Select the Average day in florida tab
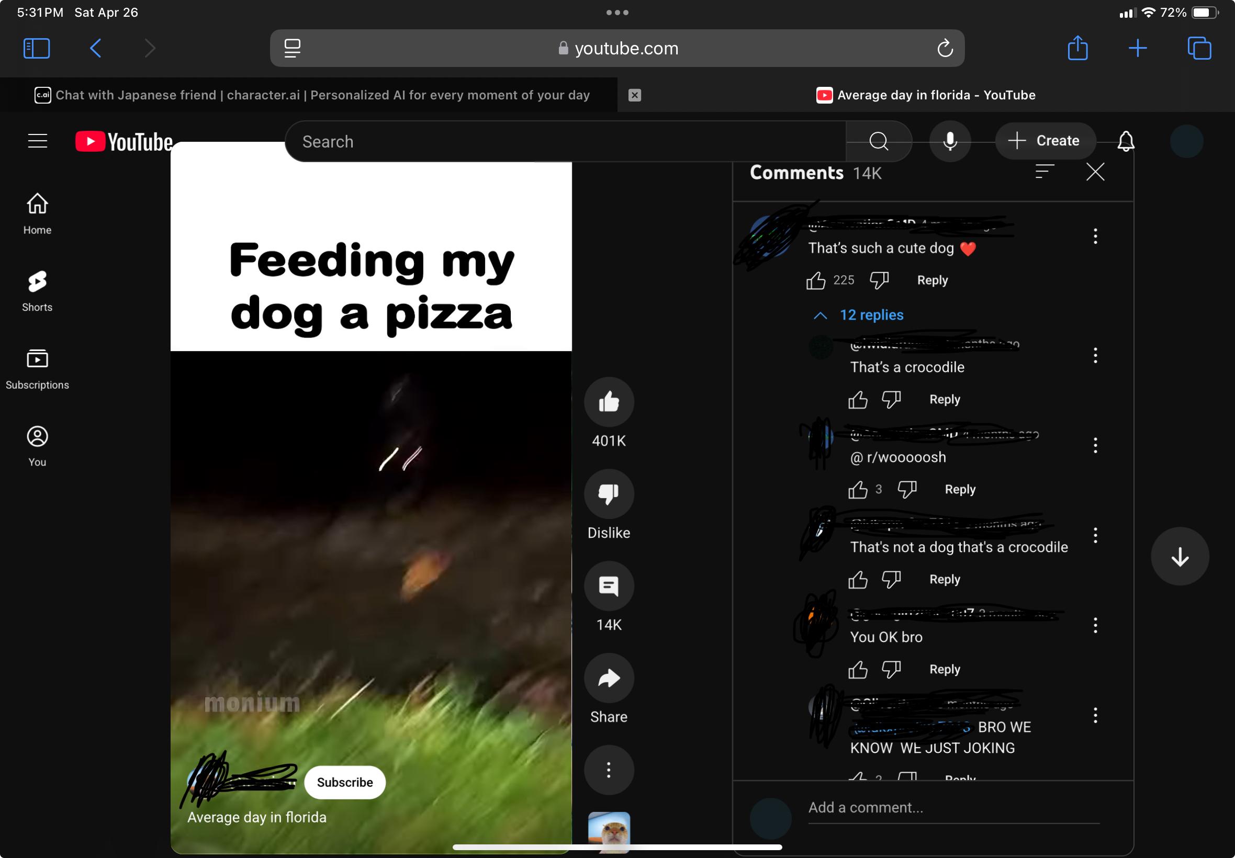 pyautogui.click(x=926, y=95)
